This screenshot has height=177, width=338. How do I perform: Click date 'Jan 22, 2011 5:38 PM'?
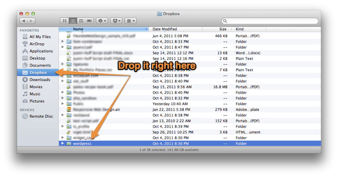pyautogui.click(x=171, y=110)
